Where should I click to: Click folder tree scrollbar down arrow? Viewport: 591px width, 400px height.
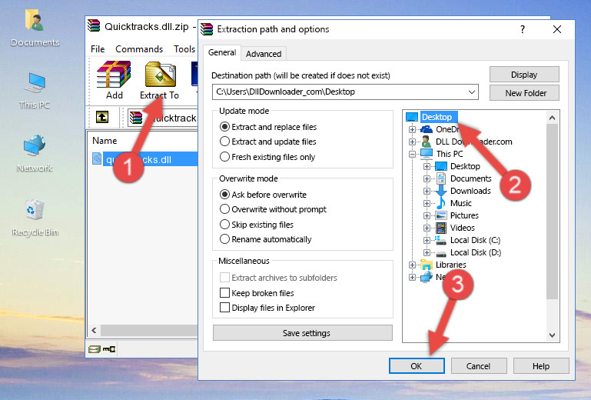(x=552, y=335)
